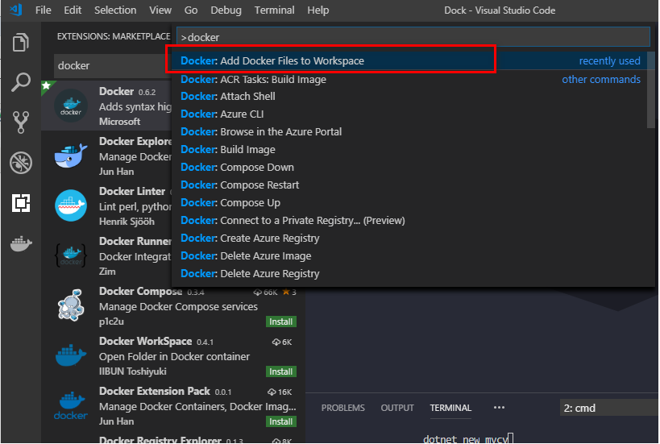The image size is (660, 444).
Task: Select the Docker Linter extension title
Action: (x=132, y=192)
